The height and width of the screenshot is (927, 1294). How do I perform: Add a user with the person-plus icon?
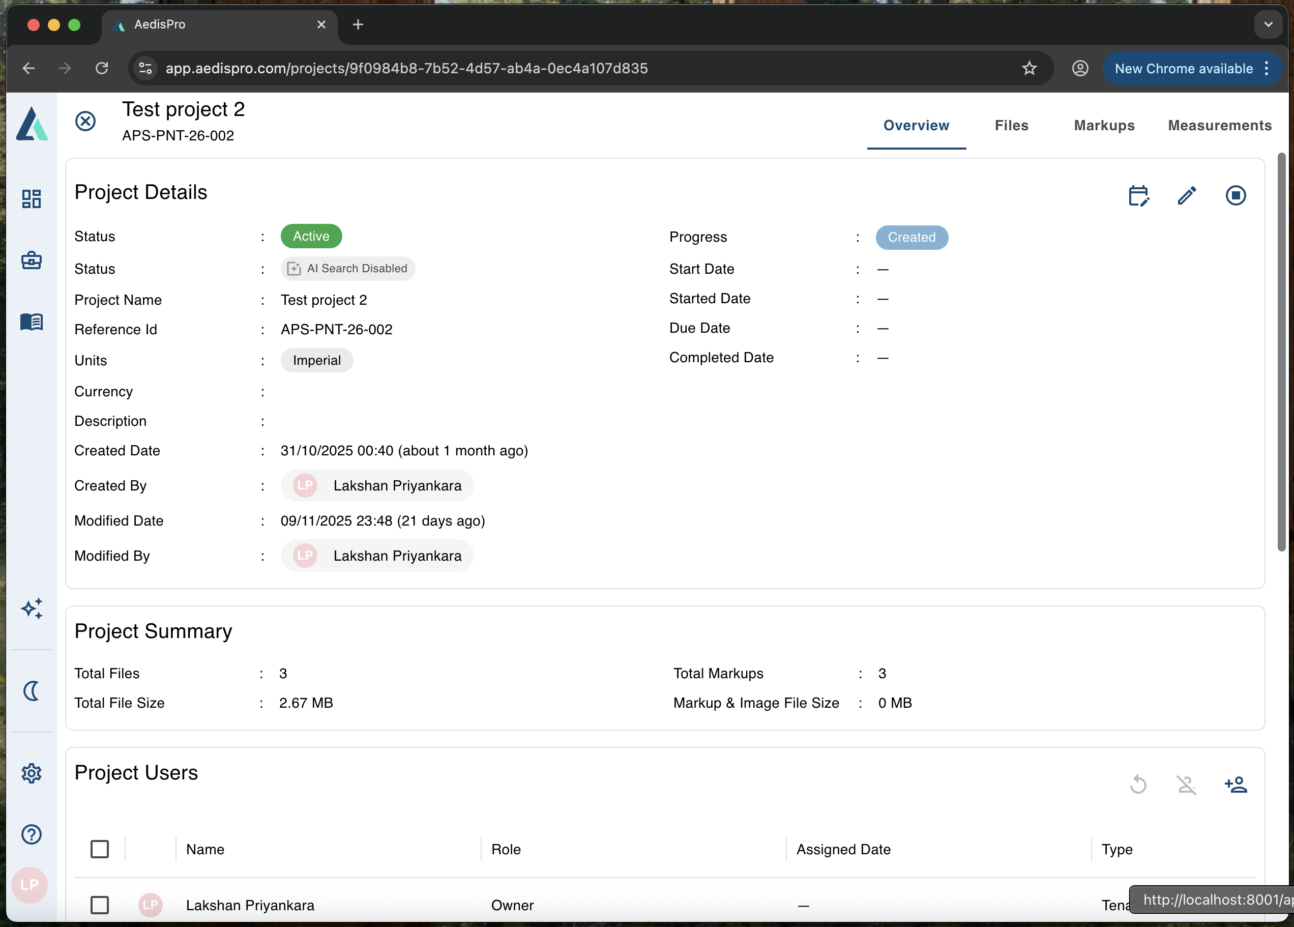tap(1236, 785)
